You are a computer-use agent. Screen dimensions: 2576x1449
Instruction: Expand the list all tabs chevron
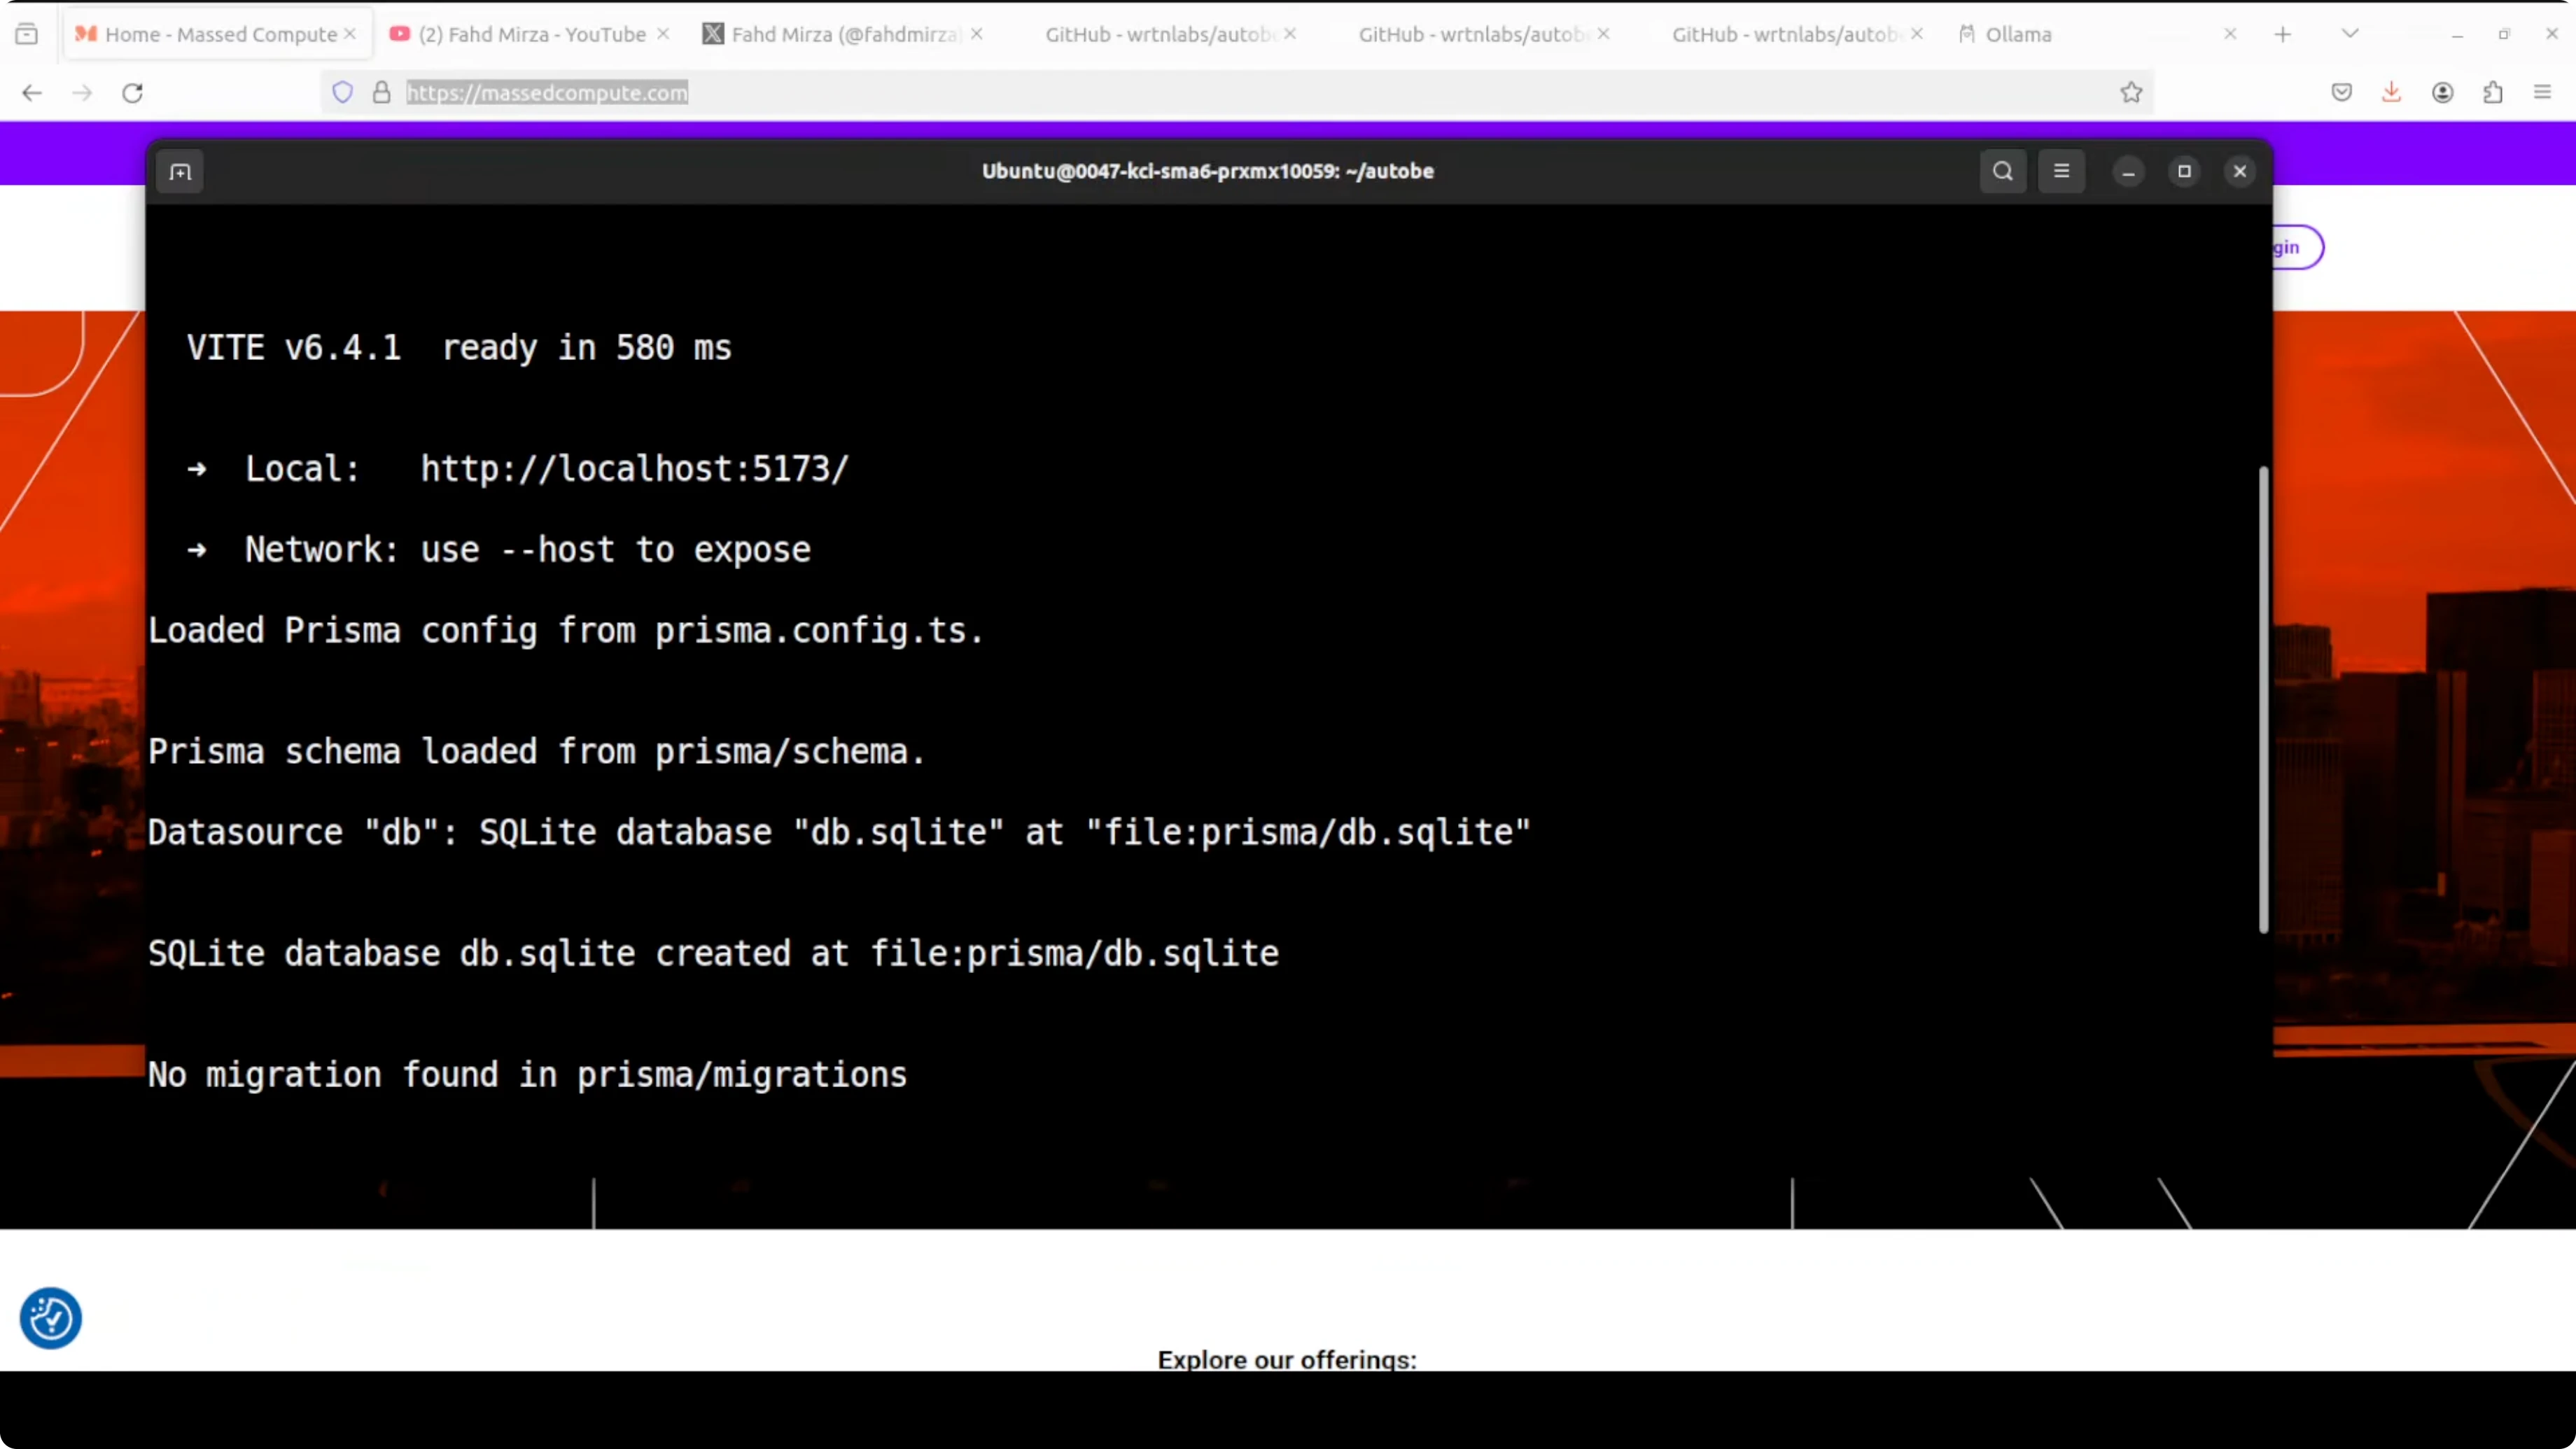coord(2350,34)
